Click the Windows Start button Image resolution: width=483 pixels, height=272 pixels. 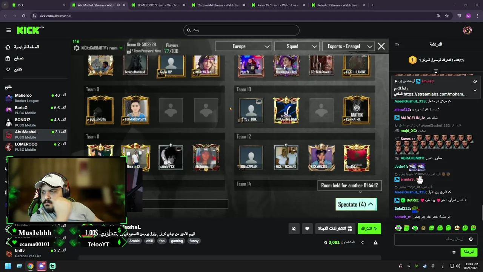click(8, 266)
